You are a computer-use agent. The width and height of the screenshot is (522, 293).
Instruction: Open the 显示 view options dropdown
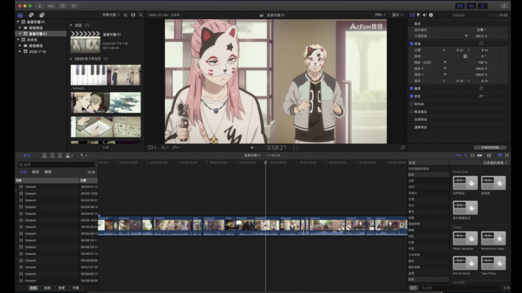(x=397, y=15)
